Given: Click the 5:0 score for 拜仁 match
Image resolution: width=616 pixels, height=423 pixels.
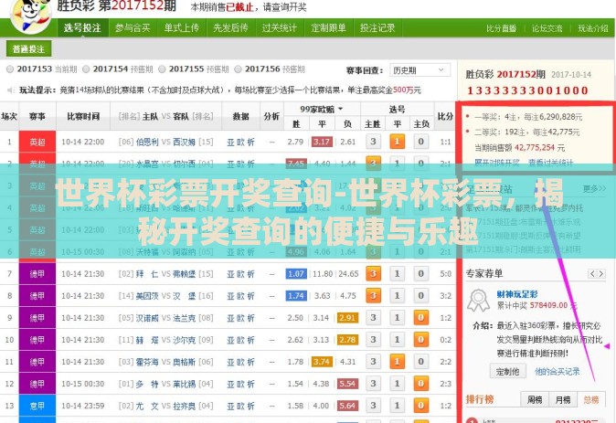Looking at the screenshot, I should pyautogui.click(x=445, y=274).
